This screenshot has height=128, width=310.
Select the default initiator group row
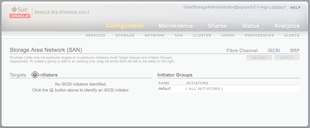pos(228,89)
